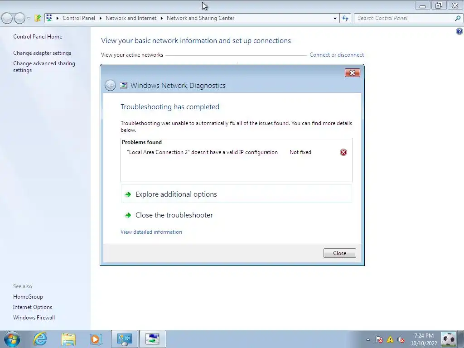Open View detailed information link
This screenshot has height=348, width=464.
151,232
